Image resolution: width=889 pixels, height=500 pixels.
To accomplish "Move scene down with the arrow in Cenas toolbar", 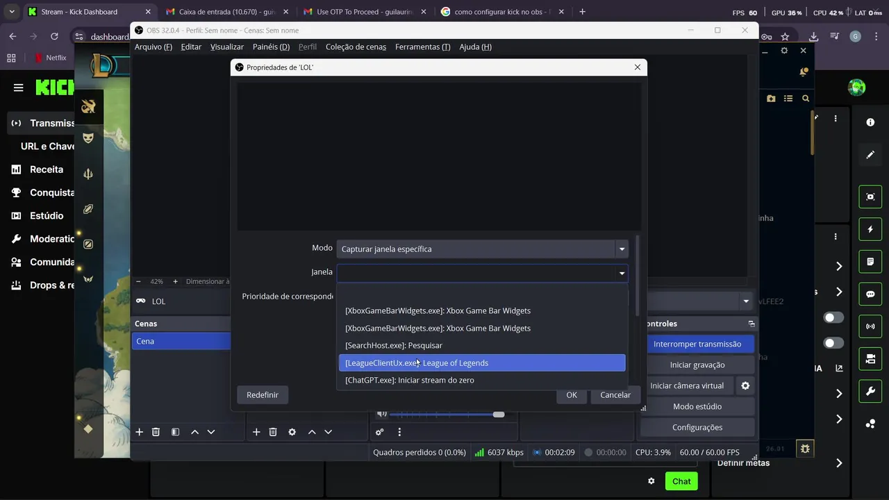I will click(x=211, y=432).
